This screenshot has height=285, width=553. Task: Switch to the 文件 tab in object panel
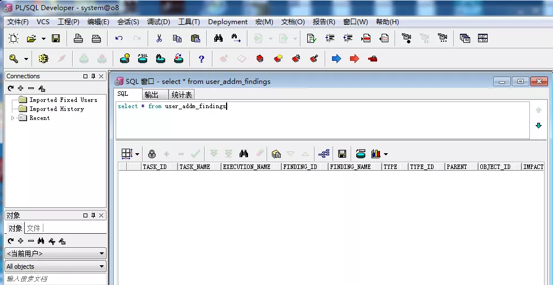click(33, 228)
